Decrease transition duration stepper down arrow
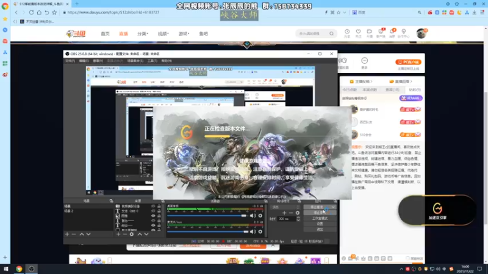This screenshot has height=274, width=488. tap(298, 220)
